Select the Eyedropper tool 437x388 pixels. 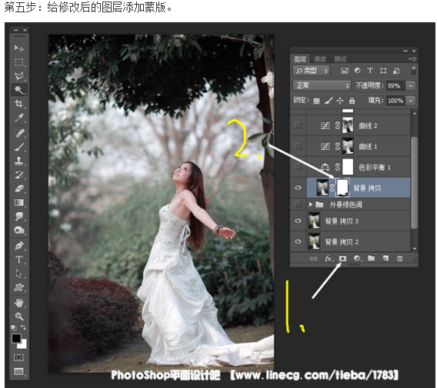coord(19,118)
